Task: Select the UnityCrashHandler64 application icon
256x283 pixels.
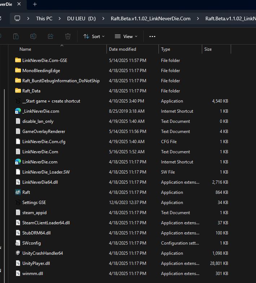Action: pyautogui.click(x=18, y=253)
